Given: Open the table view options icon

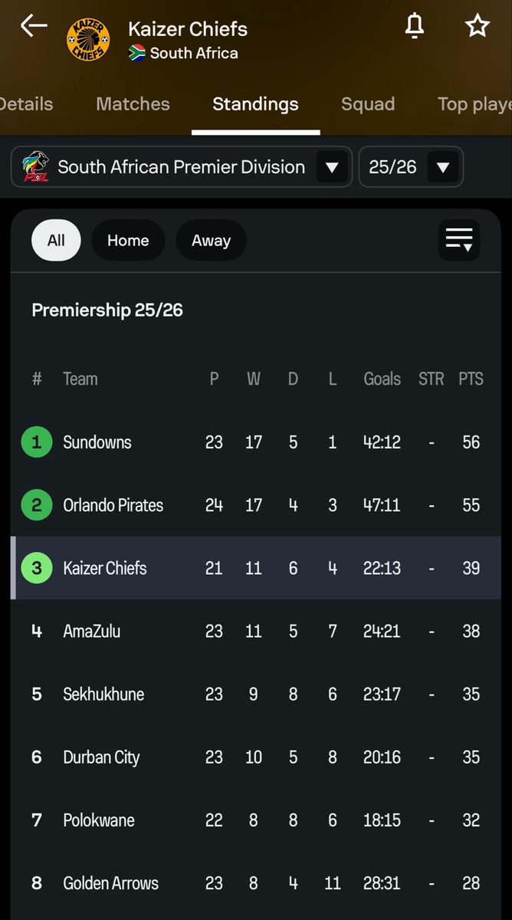Looking at the screenshot, I should coord(459,240).
